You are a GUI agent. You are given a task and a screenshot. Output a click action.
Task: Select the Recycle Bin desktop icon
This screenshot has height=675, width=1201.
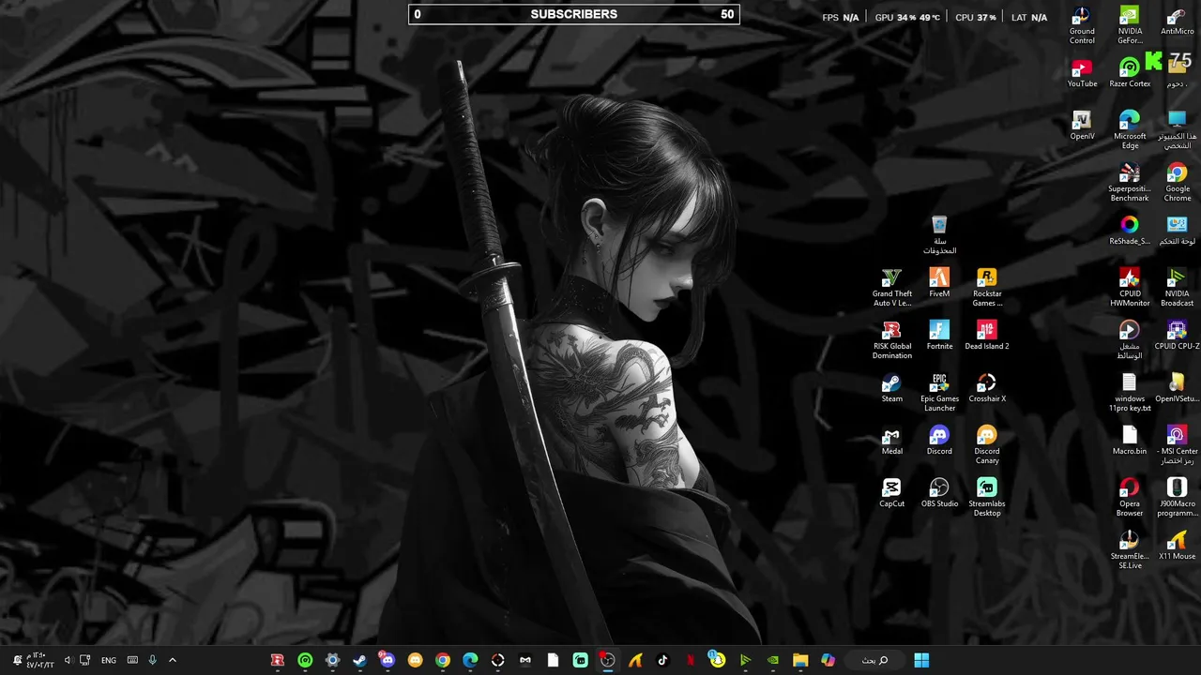pos(939,235)
